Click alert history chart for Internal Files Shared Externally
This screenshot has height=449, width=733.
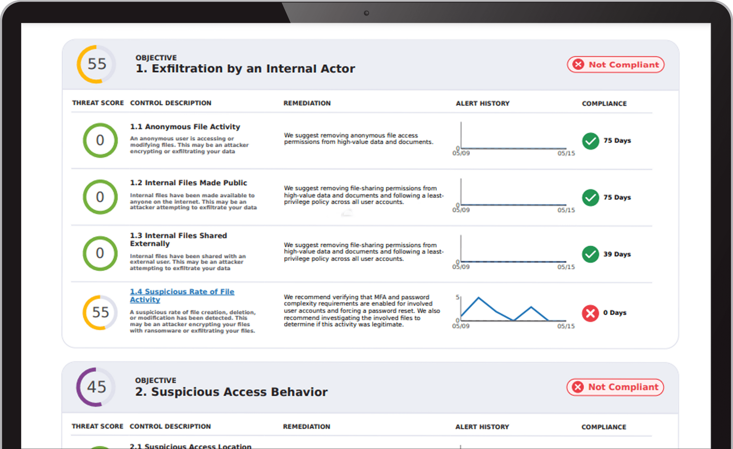(513, 253)
